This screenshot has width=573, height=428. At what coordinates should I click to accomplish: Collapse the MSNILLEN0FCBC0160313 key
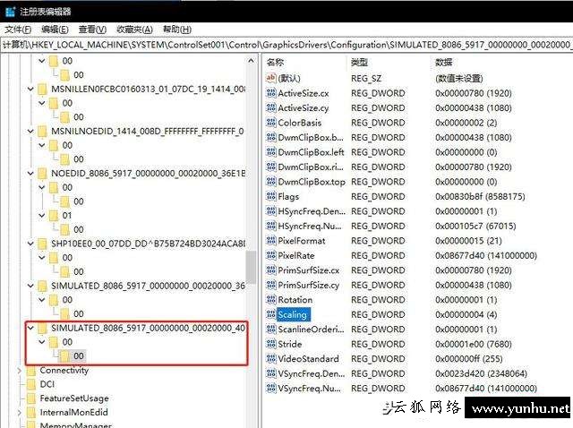30,89
